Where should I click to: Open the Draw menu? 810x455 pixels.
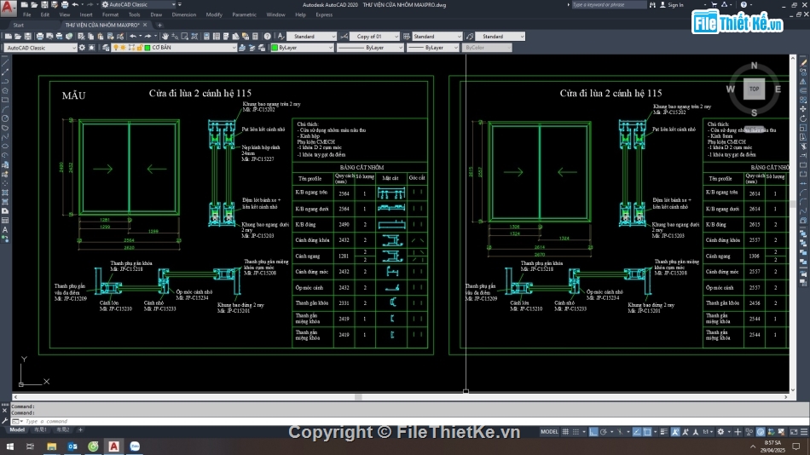pos(156,15)
